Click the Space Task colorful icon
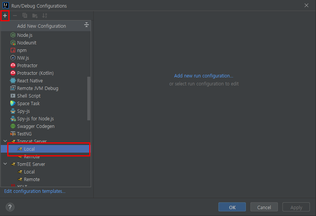Image resolution: width=316 pixels, height=216 pixels. 13,103
